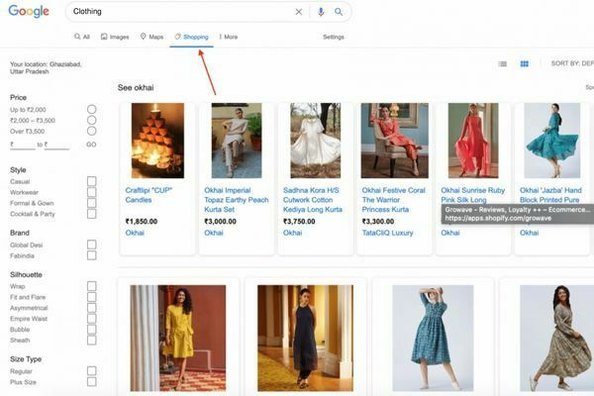Screen dimensions: 594x396
Task: Check the Global Desi brand checkbox
Action: [92, 245]
